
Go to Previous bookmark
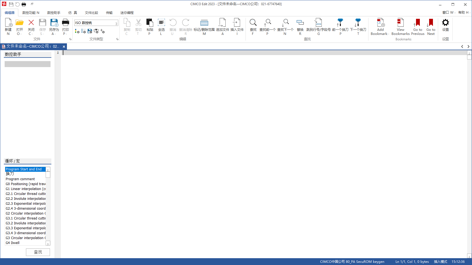pyautogui.click(x=418, y=26)
